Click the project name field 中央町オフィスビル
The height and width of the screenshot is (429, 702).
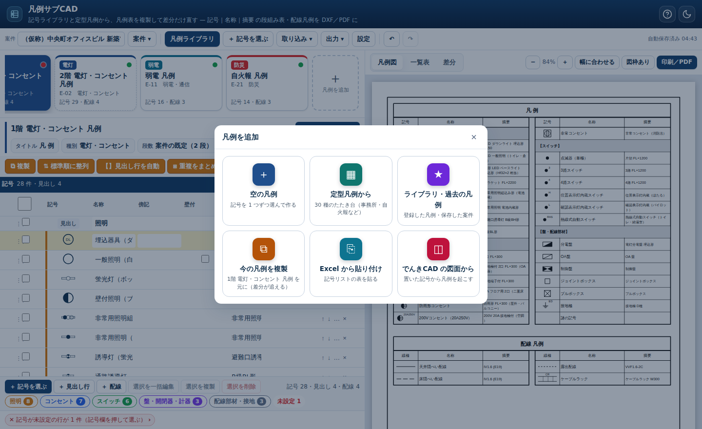coord(71,39)
